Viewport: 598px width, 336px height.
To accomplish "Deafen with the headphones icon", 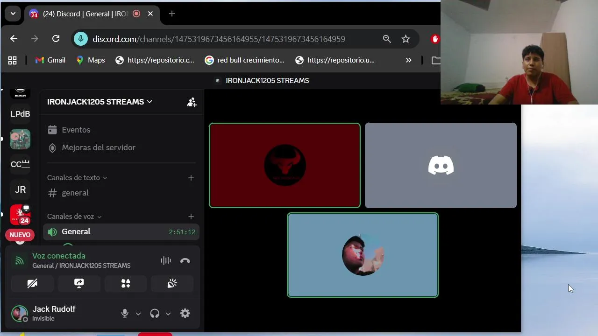I will 155,314.
